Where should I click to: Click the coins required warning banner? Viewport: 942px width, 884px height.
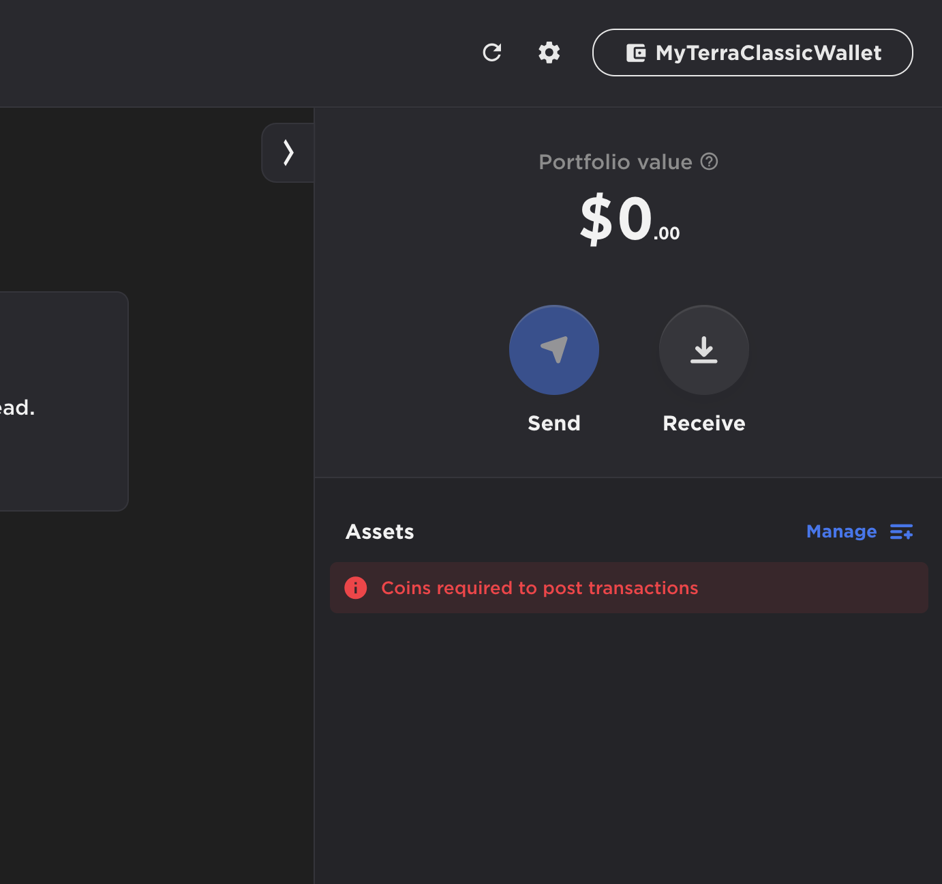(628, 587)
